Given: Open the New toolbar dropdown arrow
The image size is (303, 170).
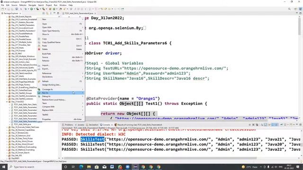Looking at the screenshot, I should point(5,9).
